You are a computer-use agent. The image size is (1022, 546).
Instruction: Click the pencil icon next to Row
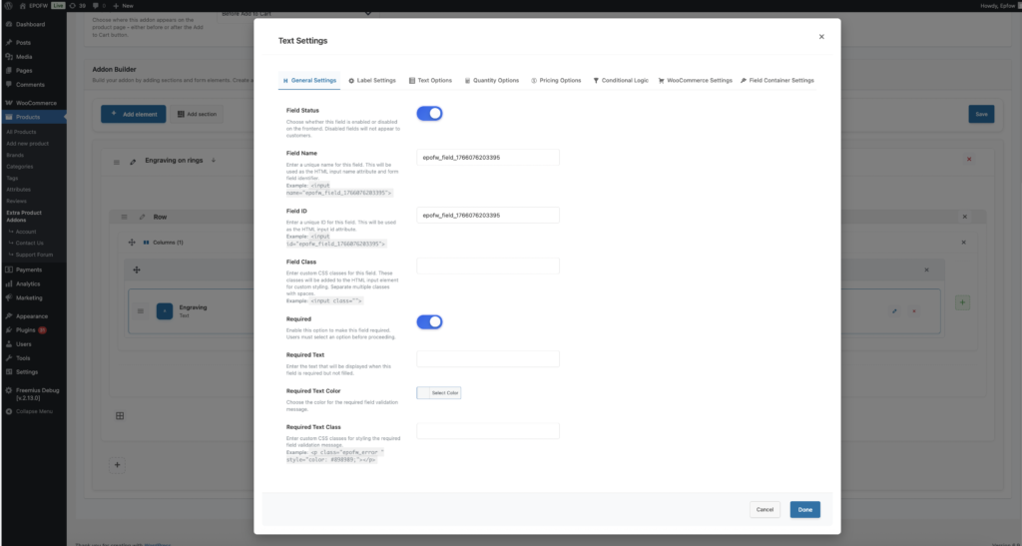[x=142, y=217]
